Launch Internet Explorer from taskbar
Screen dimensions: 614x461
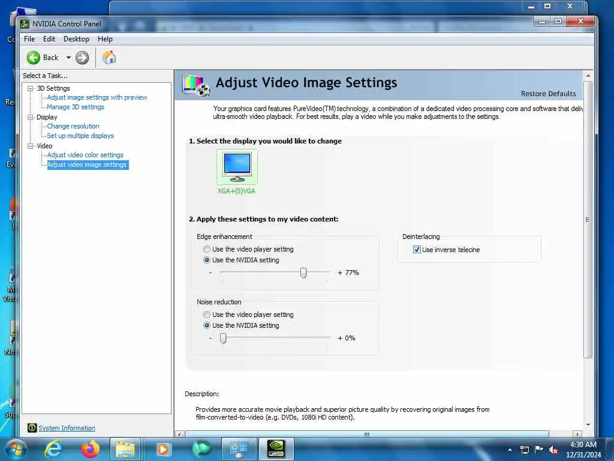(53, 449)
